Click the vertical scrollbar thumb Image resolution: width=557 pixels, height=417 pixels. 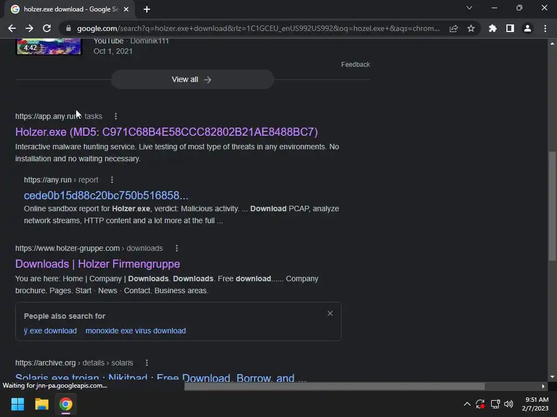pos(552,206)
